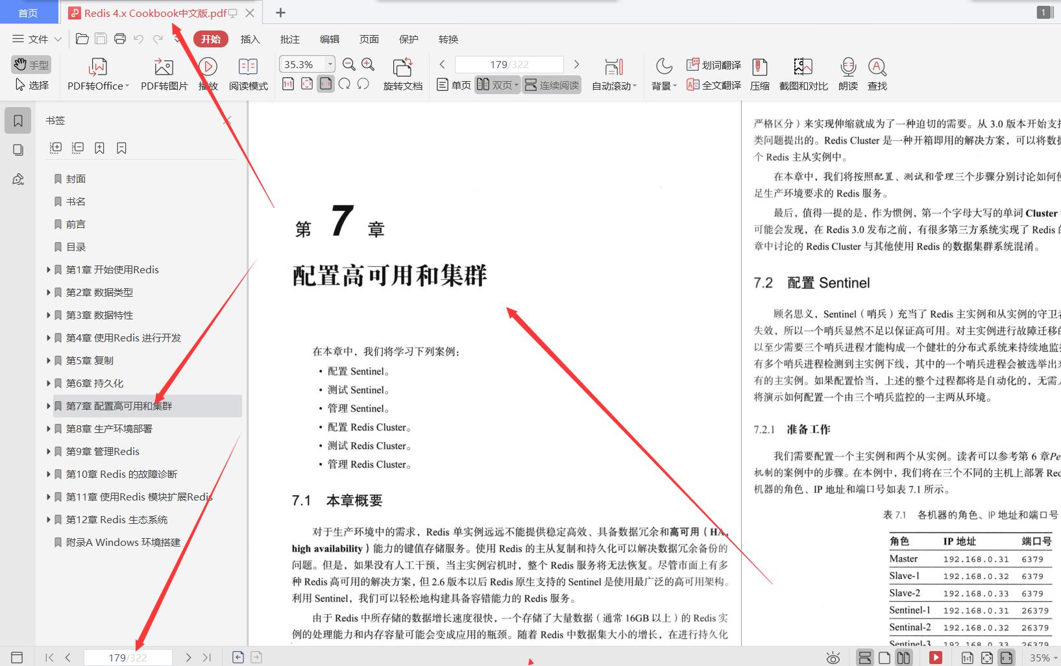Viewport: 1061px width, 666px height.
Task: Switch to the 首页 home tab
Action: [x=28, y=13]
